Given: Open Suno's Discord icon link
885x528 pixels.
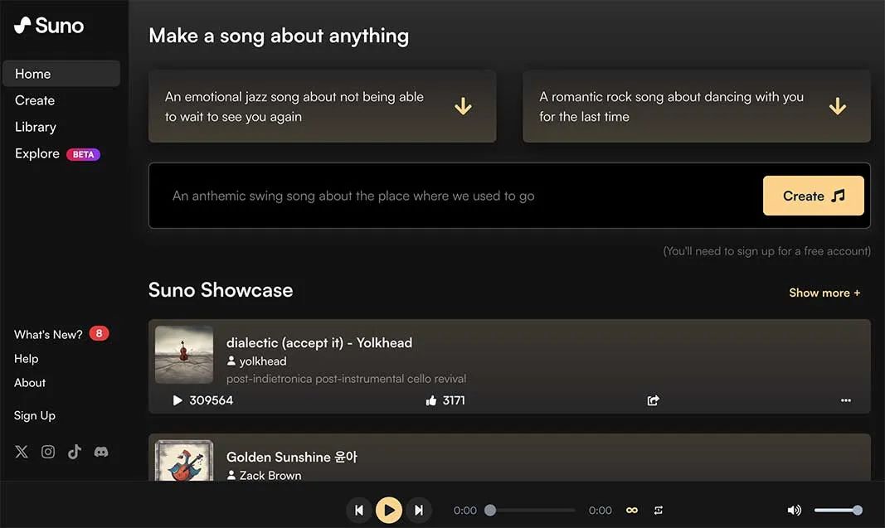Looking at the screenshot, I should coord(101,452).
